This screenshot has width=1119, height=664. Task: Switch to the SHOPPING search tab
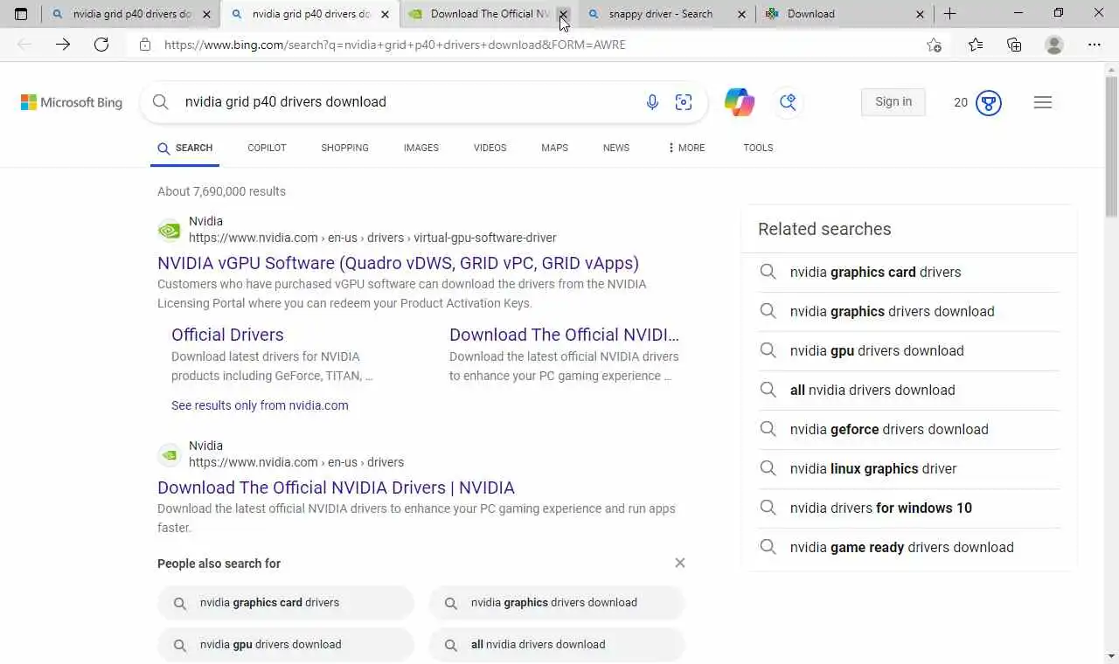point(344,148)
